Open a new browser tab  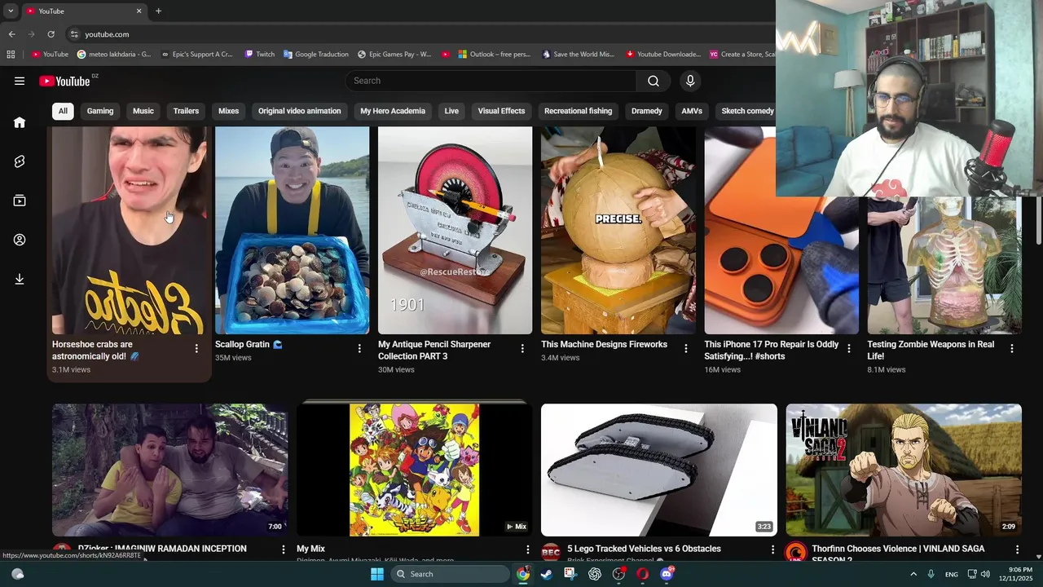point(158,11)
